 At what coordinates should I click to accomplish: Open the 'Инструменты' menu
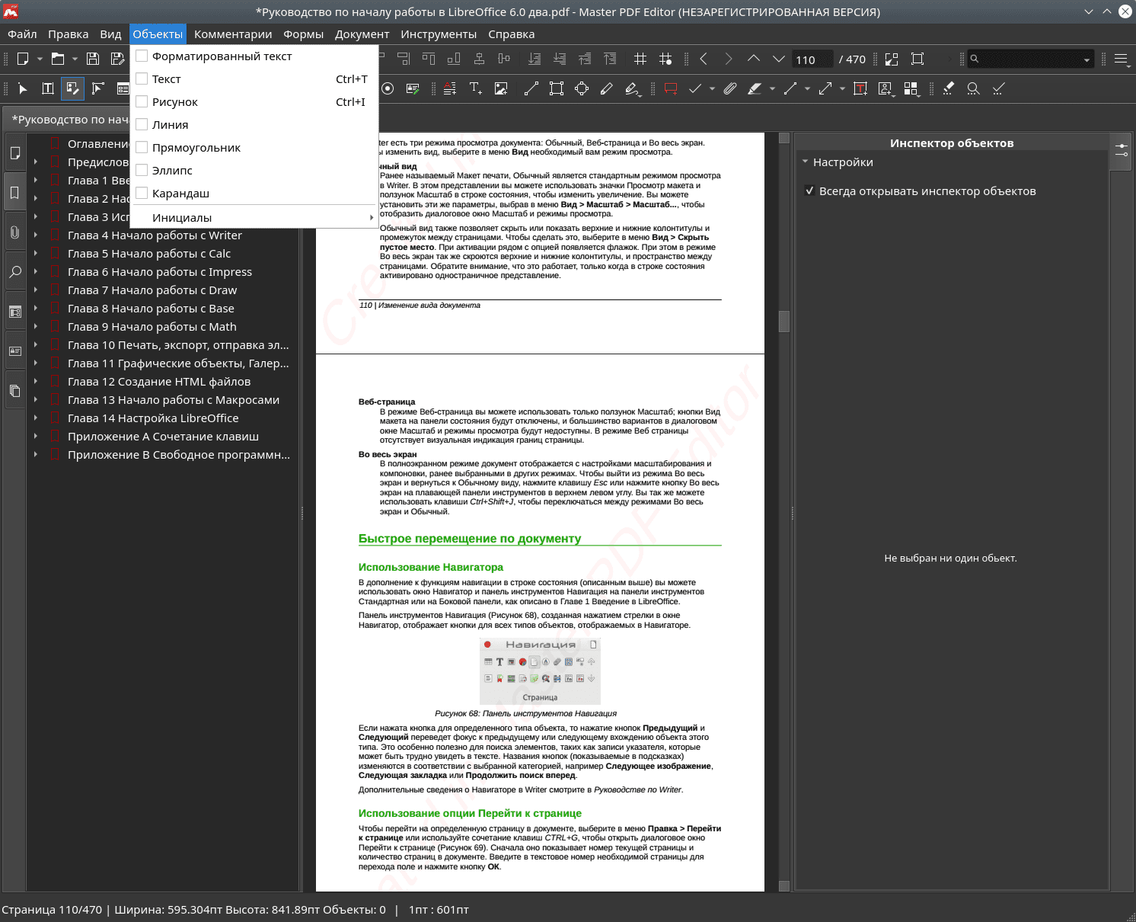click(x=439, y=34)
